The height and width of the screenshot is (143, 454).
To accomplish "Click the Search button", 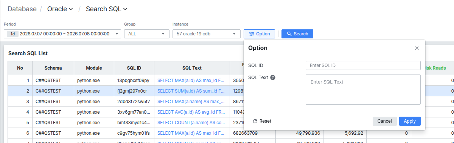I will (297, 34).
